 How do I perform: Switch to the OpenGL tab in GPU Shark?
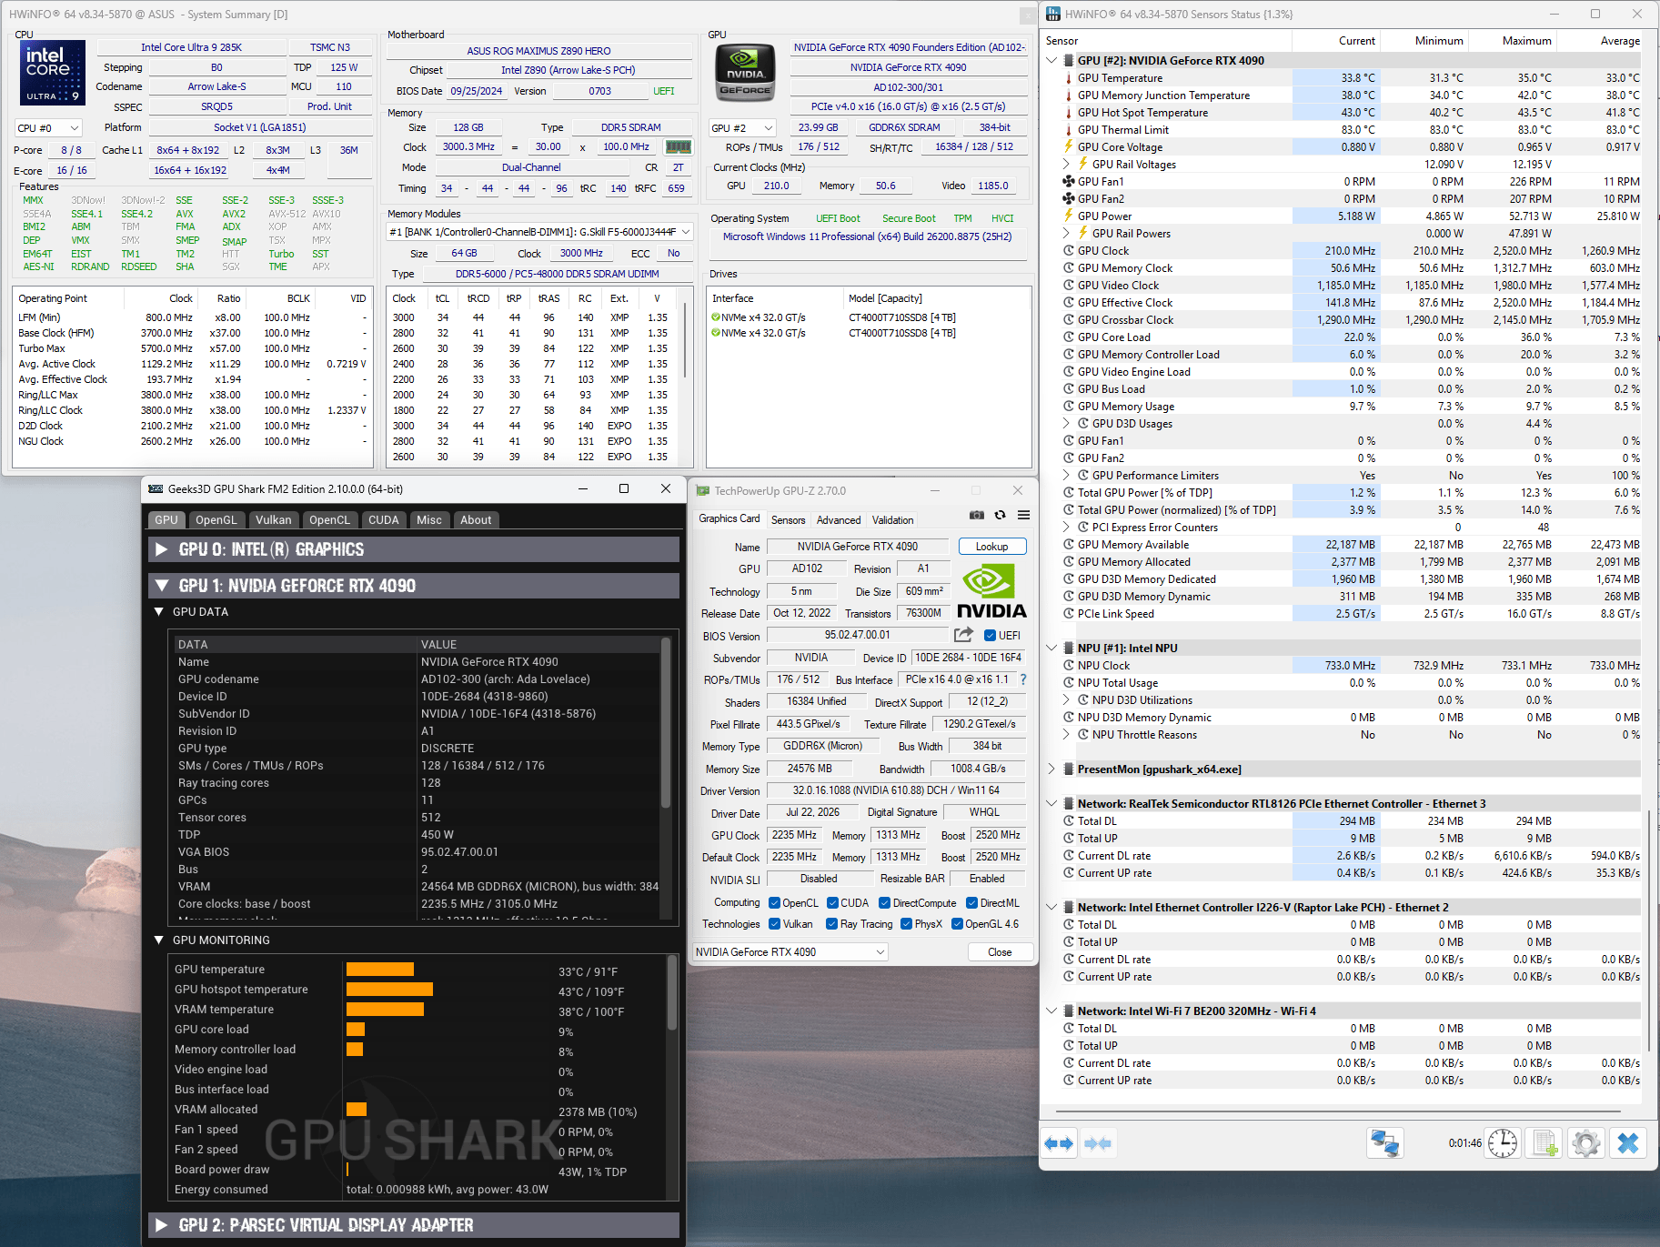click(x=216, y=520)
